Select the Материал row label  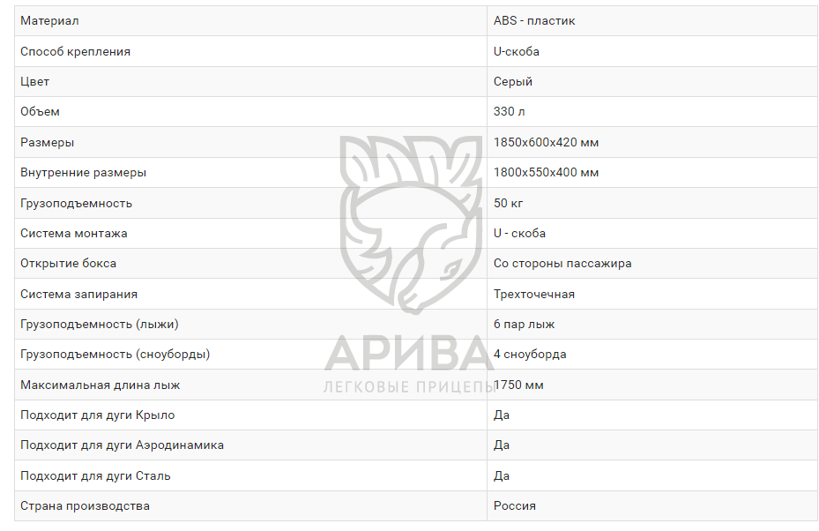tap(49, 20)
